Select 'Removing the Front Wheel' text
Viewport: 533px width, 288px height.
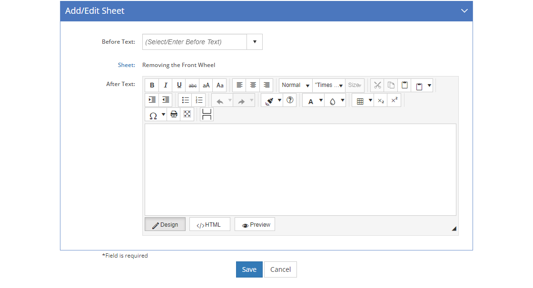click(179, 65)
